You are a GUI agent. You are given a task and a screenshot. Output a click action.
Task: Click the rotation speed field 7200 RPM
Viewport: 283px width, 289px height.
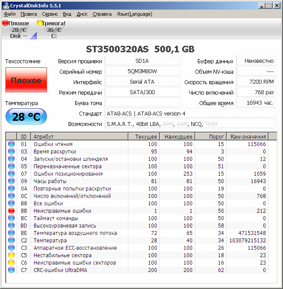[256, 82]
